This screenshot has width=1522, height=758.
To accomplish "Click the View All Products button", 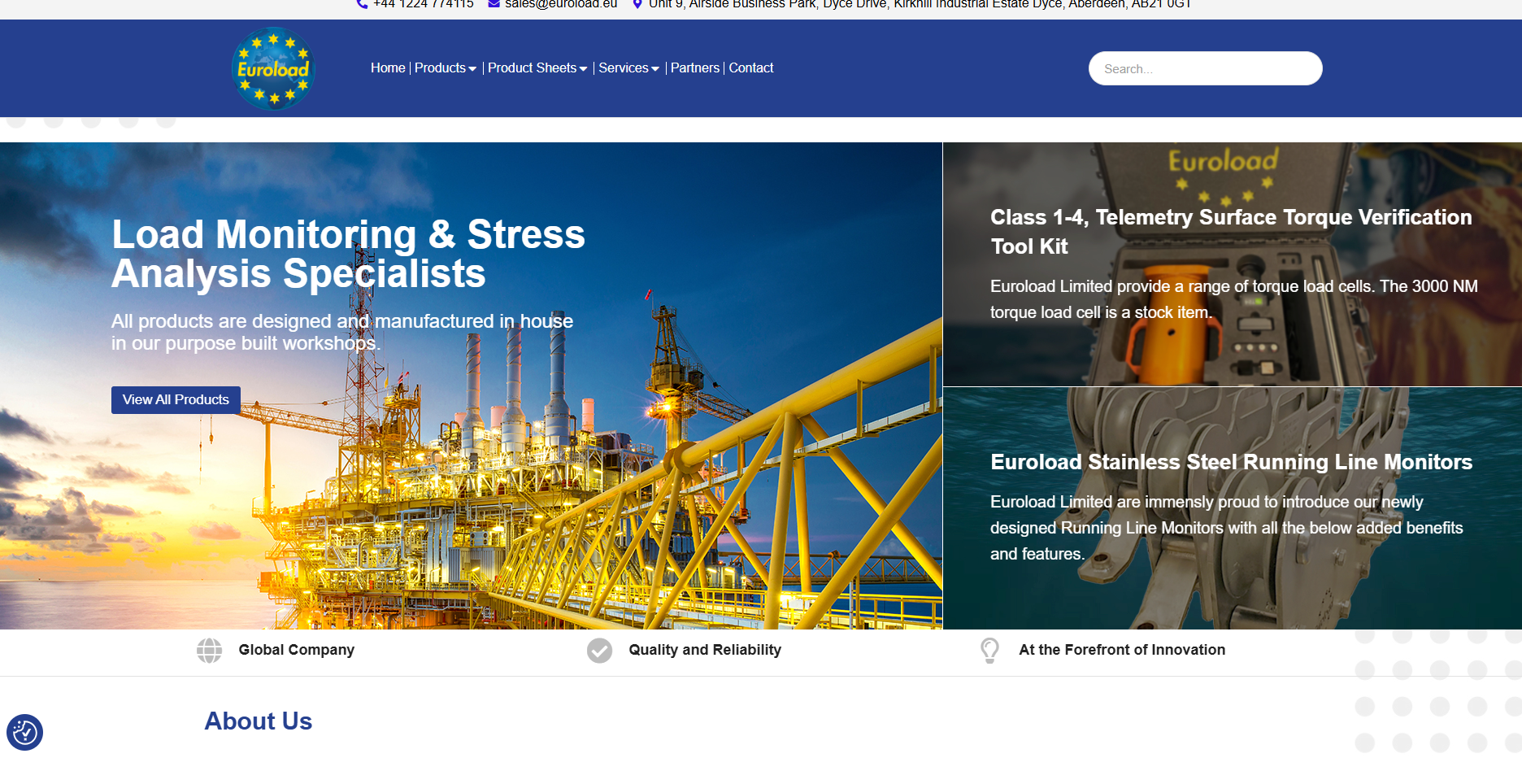I will [x=176, y=400].
